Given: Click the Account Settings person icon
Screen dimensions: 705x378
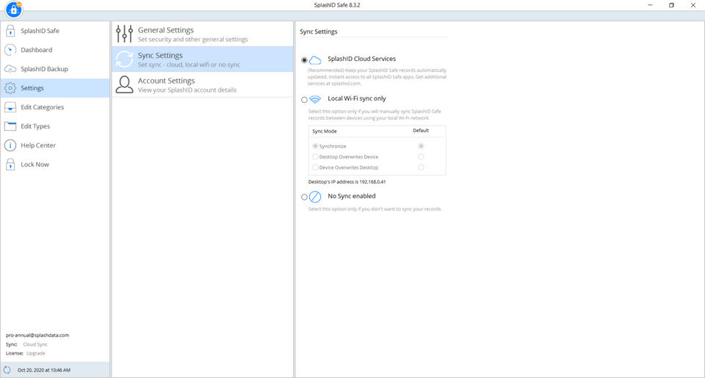Looking at the screenshot, I should [x=124, y=84].
